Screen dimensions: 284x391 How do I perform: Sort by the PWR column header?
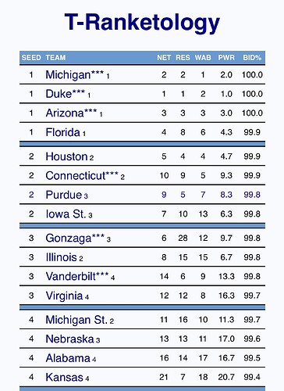[226, 58]
